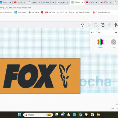118x118 pixels.
Task: Click the Hledat taskbar search box
Action: coord(38,115)
